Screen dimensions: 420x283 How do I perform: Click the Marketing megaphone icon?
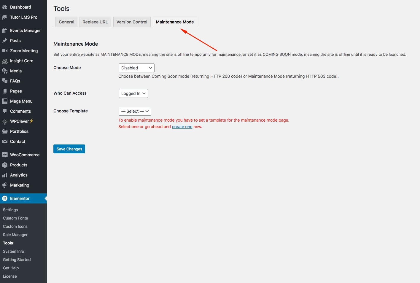[5, 185]
